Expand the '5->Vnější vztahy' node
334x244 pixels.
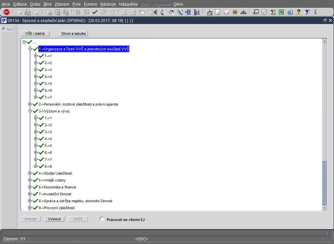coord(30,180)
